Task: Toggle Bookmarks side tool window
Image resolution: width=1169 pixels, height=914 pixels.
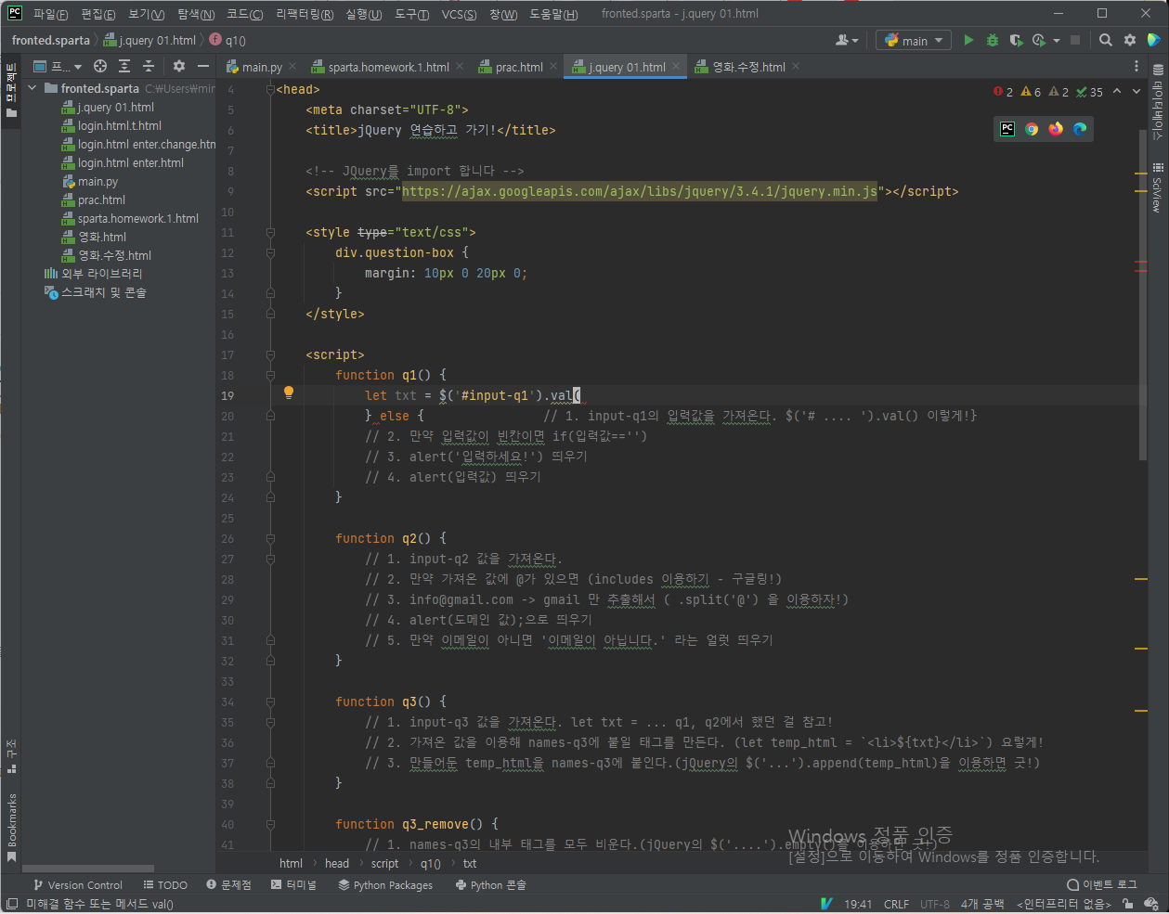Action: click(x=12, y=828)
